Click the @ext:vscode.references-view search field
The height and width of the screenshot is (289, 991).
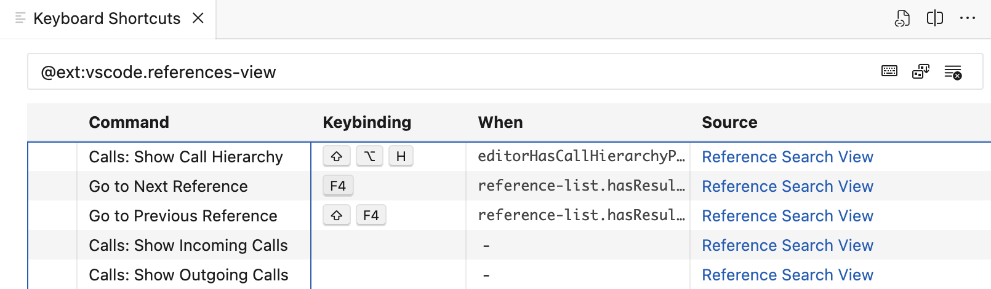point(431,72)
